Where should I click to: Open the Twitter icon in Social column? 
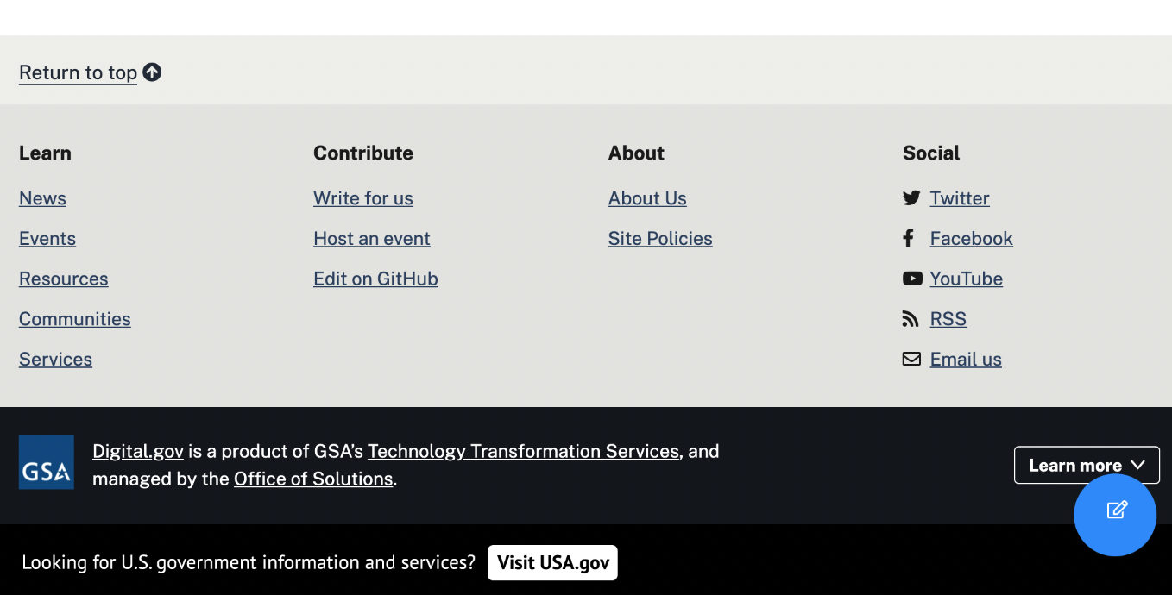[911, 197]
